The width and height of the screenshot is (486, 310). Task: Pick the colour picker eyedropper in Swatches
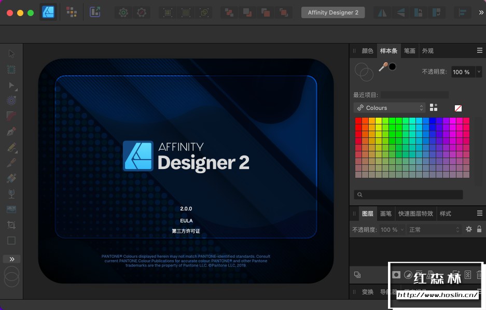click(x=383, y=66)
